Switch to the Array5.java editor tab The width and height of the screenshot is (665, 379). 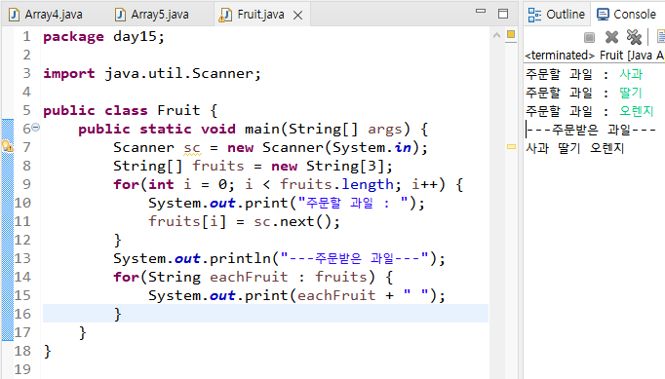click(152, 15)
